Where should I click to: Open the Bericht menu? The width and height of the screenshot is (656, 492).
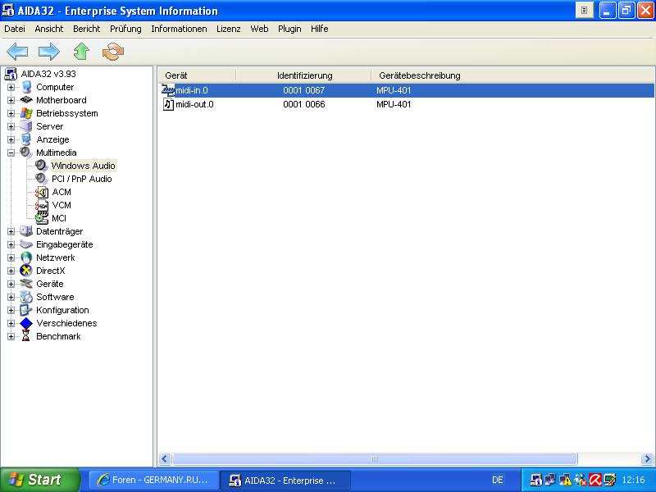(x=87, y=29)
